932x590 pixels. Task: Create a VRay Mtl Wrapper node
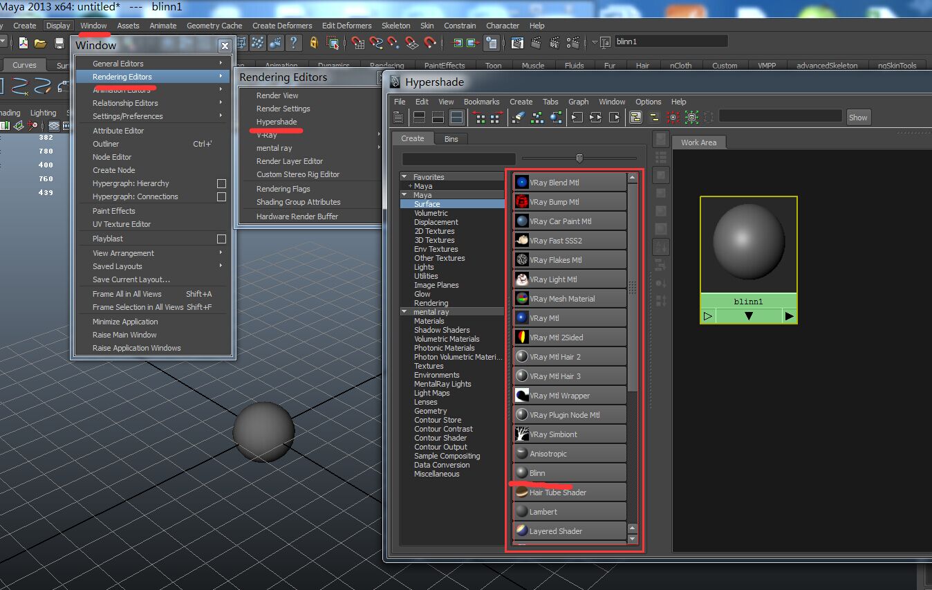(570, 396)
